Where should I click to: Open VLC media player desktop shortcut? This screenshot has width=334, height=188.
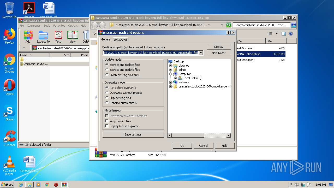coord(9,166)
